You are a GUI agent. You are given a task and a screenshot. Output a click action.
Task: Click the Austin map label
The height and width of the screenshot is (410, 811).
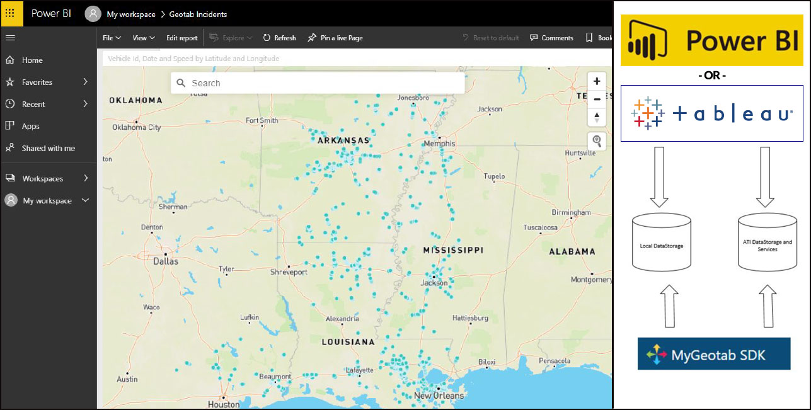[127, 379]
